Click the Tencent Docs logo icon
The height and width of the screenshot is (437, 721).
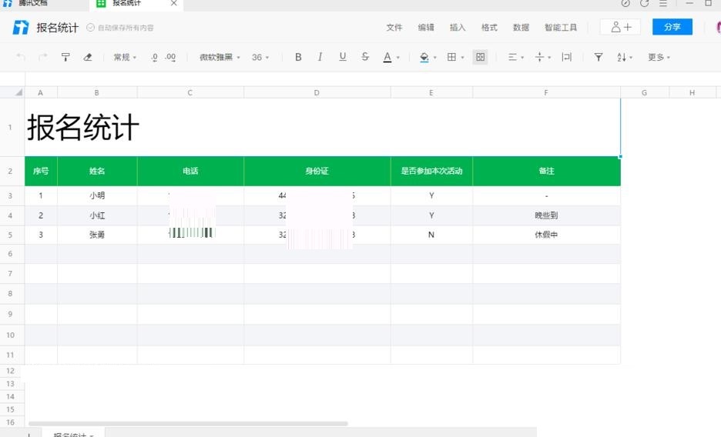[20, 27]
